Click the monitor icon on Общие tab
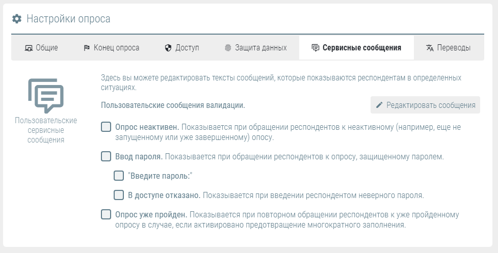The image size is (498, 253). (29, 48)
